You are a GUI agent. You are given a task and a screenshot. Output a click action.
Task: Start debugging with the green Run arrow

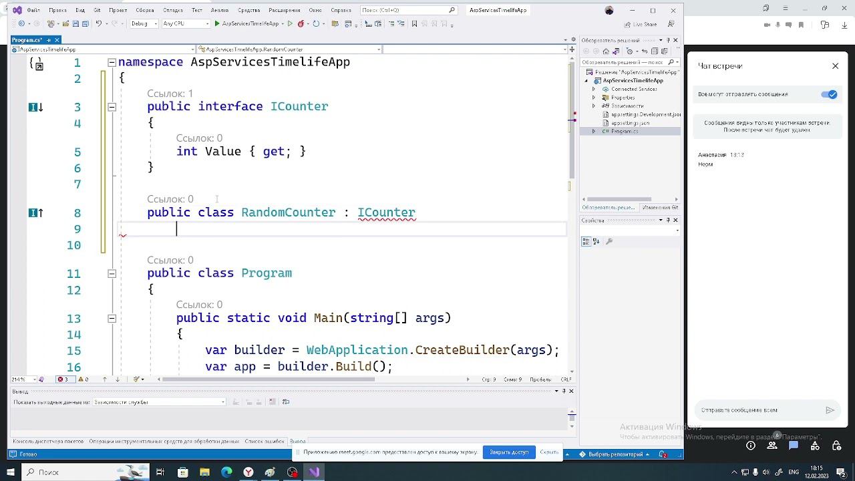(217, 23)
